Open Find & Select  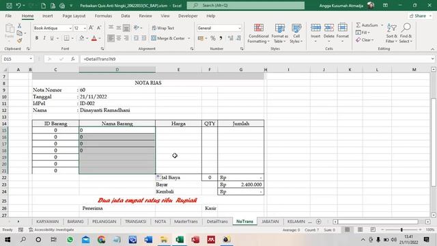[406, 33]
